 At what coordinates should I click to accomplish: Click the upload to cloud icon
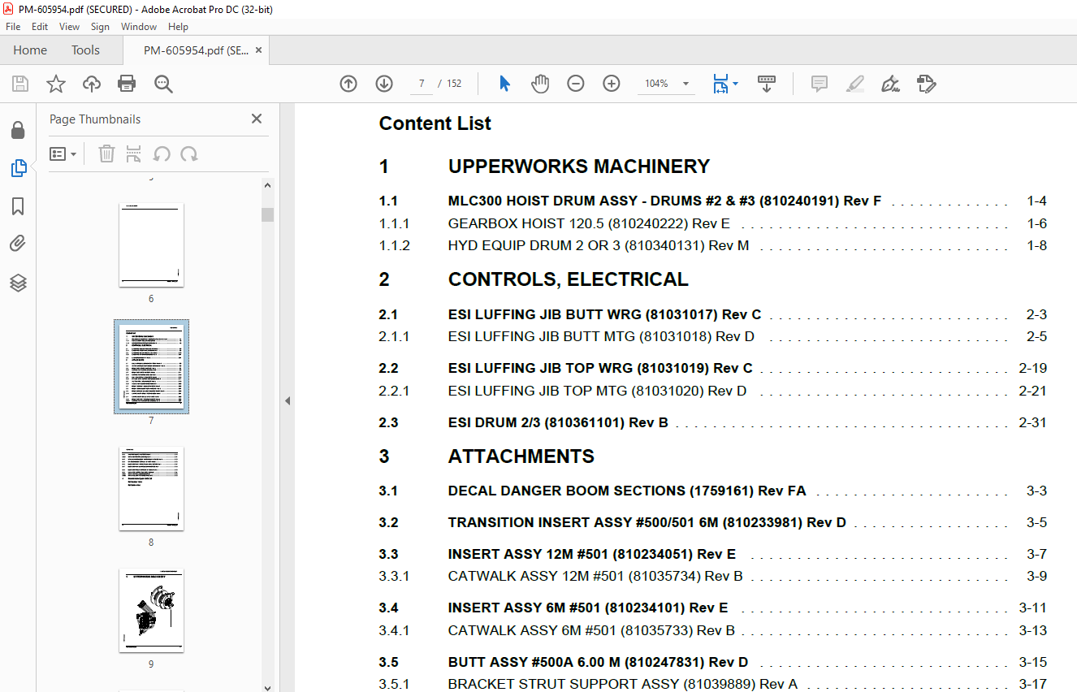click(92, 84)
